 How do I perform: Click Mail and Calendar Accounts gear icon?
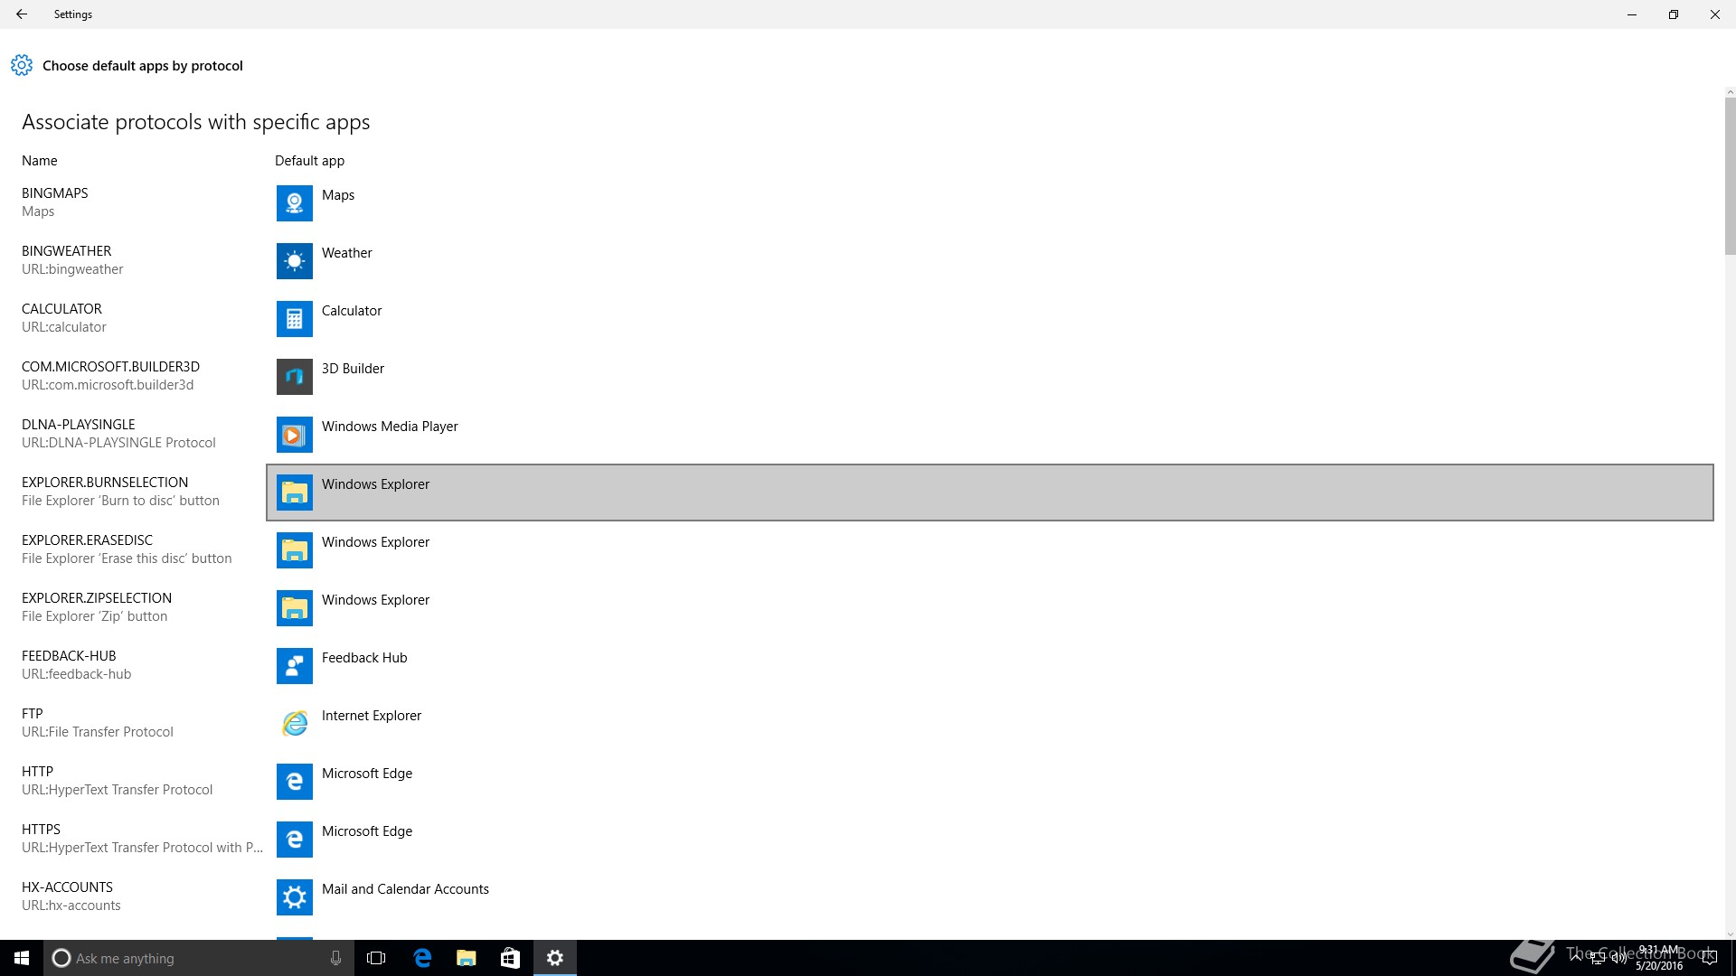tap(295, 897)
